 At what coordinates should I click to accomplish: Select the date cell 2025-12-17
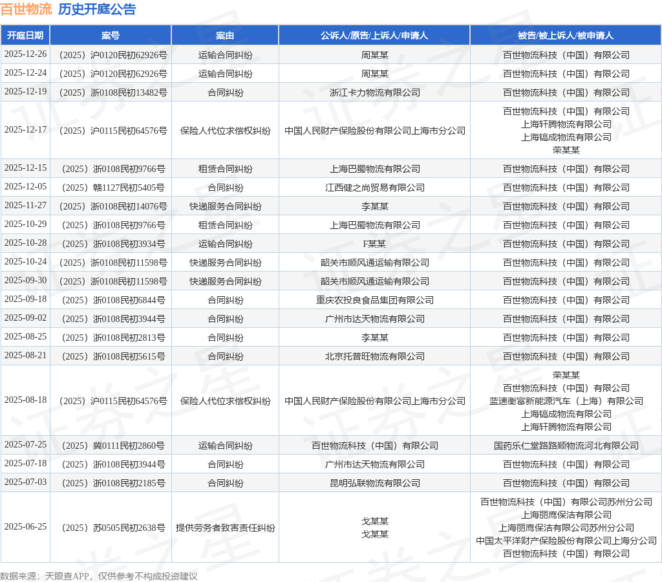tap(25, 130)
